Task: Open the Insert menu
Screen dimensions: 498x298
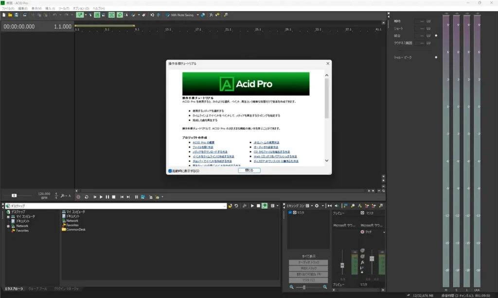Action: pos(50,8)
